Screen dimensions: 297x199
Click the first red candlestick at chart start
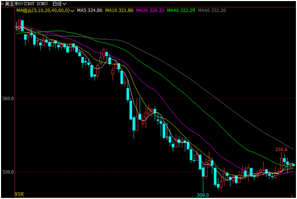[19, 23]
